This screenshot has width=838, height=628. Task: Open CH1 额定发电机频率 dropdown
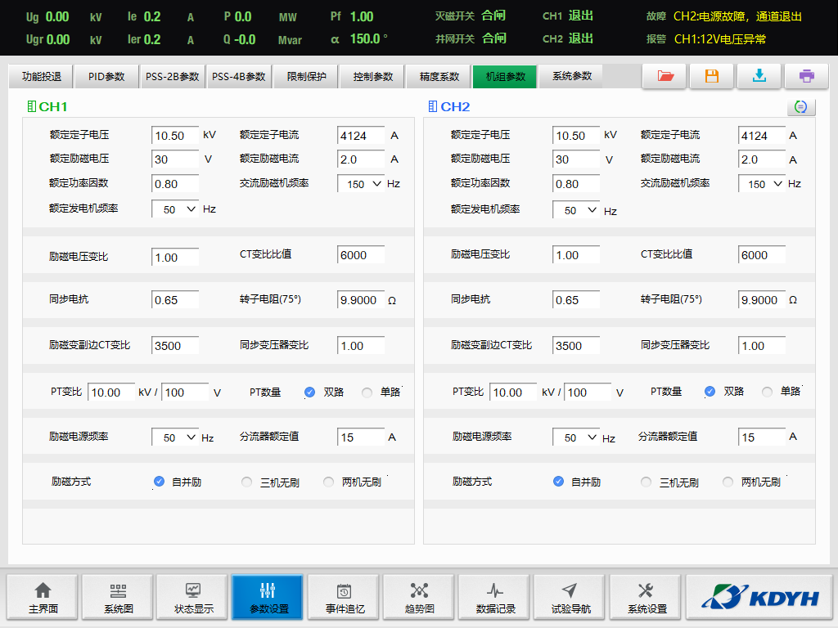tap(174, 209)
